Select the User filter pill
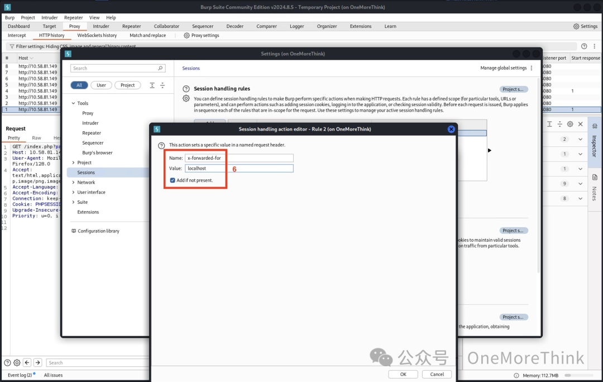This screenshot has height=382, width=603. point(101,85)
